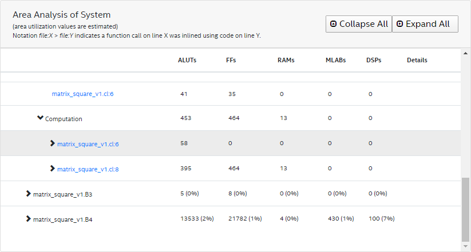
Task: Expand the matrix_square_v1.cl:8 row arrow
Action: pyautogui.click(x=53, y=169)
